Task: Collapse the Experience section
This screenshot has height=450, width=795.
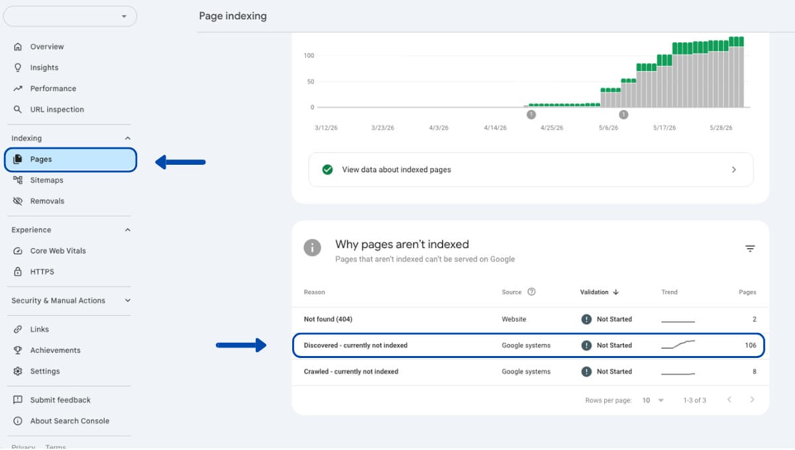Action: (128, 230)
